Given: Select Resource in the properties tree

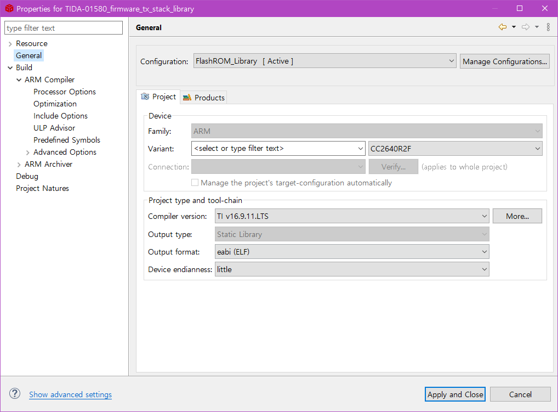Looking at the screenshot, I should tap(32, 43).
